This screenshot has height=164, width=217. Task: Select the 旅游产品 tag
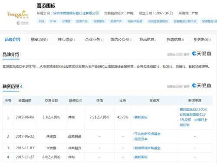pos(82,21)
